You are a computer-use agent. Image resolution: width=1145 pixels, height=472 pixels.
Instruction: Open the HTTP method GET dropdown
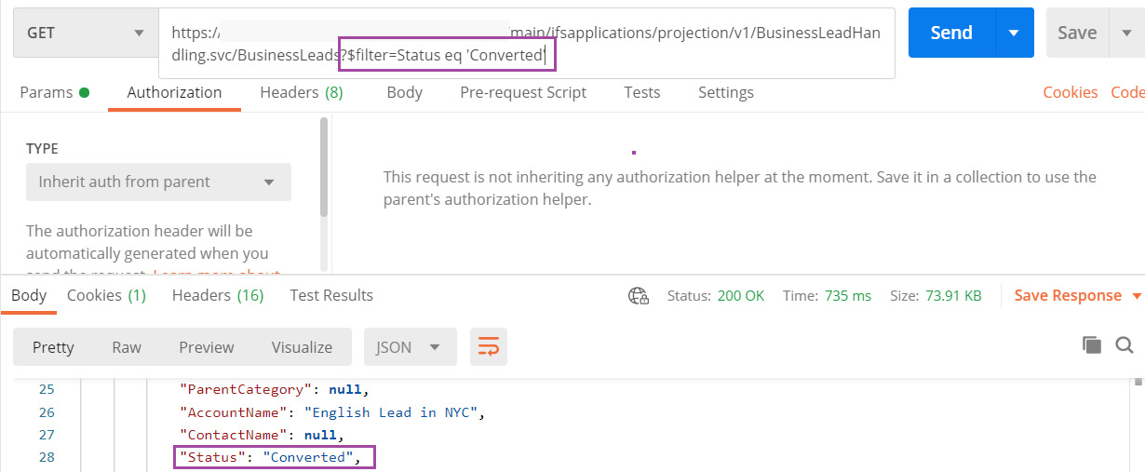[86, 33]
